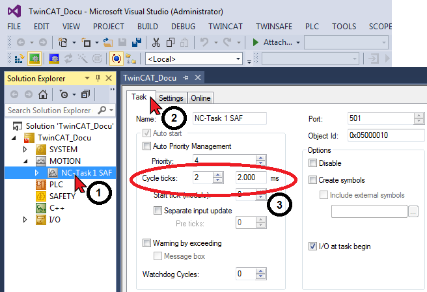The image size is (427, 292).
Task: Click Solution Explorer Collapse All icon
Action: pos(85,94)
